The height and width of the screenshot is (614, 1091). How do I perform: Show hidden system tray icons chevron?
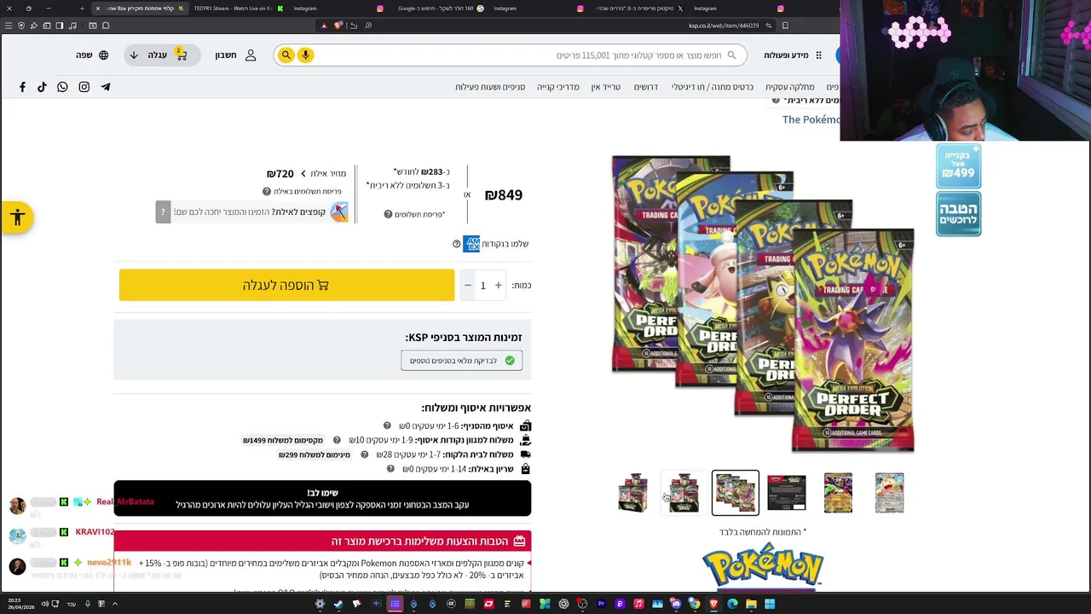coord(114,604)
